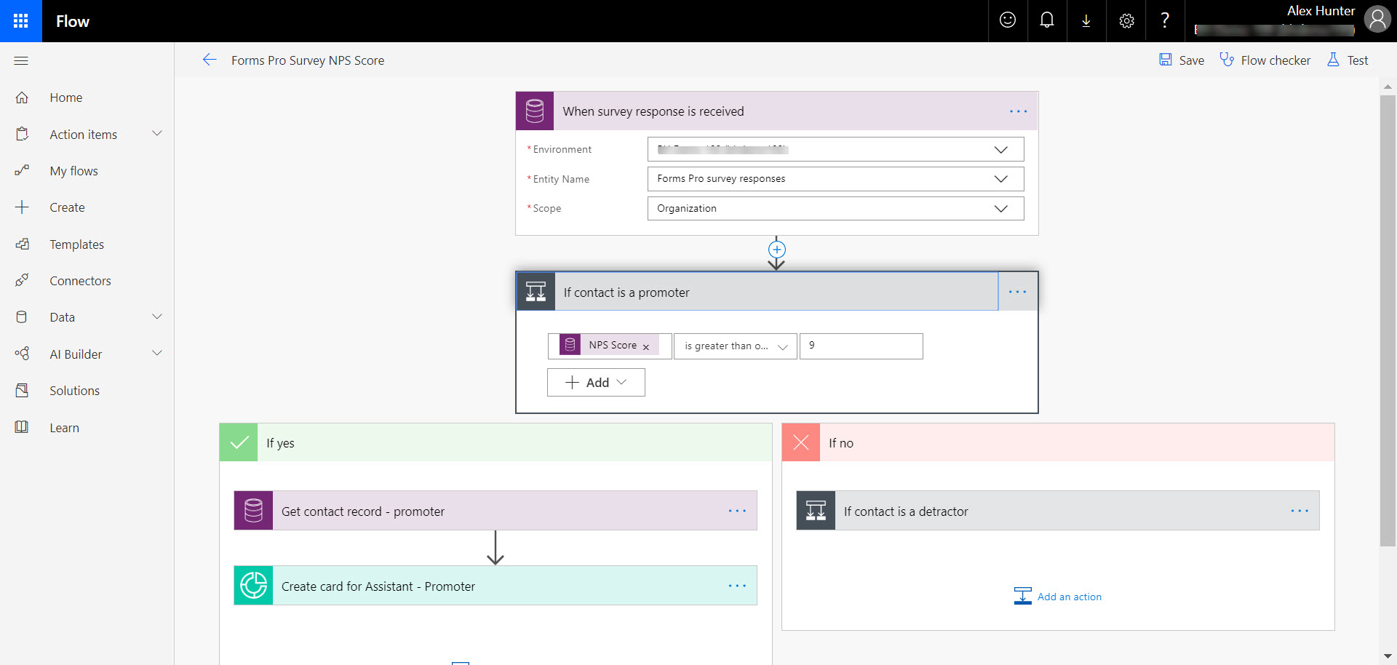Open the Environment dropdown

[835, 149]
